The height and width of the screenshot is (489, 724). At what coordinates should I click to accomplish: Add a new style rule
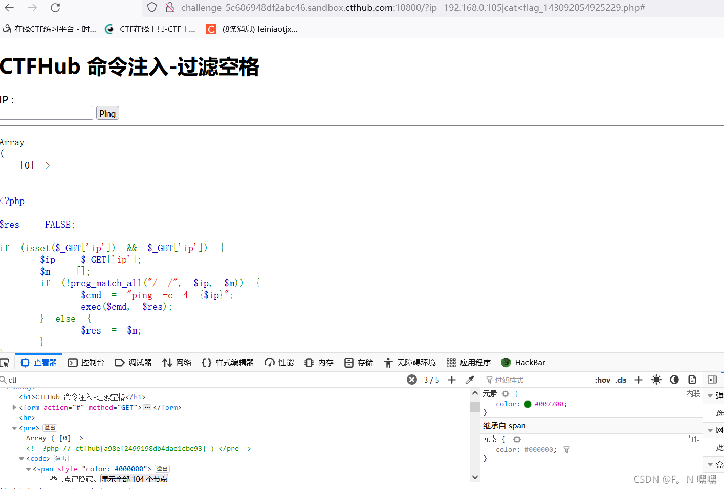639,380
